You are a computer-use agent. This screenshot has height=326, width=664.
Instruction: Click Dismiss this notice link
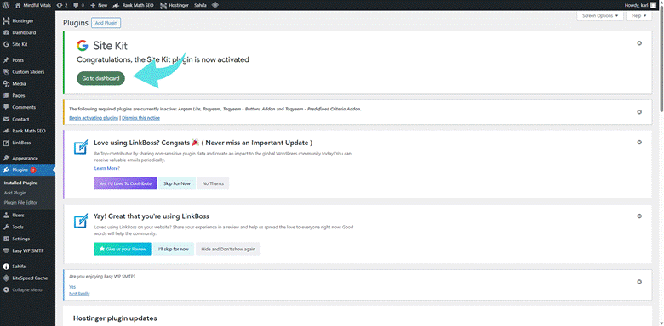141,118
